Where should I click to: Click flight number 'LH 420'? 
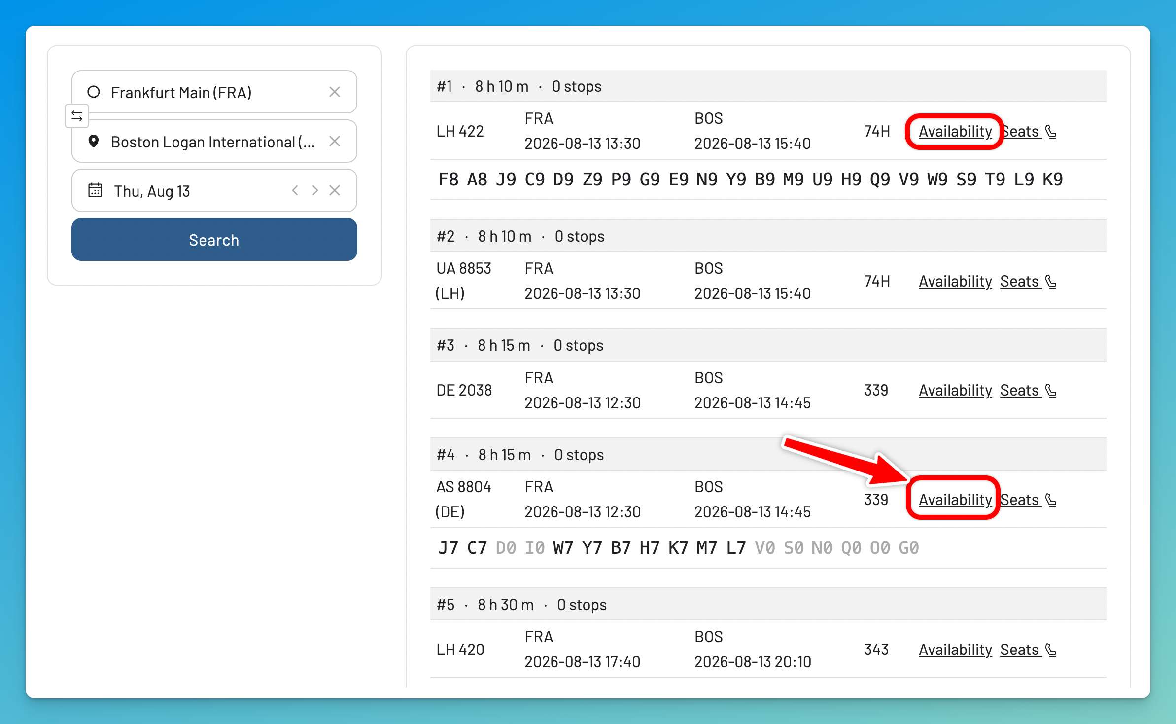[x=460, y=650]
